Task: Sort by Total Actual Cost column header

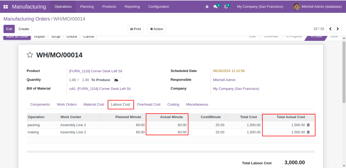Action: (x=284, y=117)
